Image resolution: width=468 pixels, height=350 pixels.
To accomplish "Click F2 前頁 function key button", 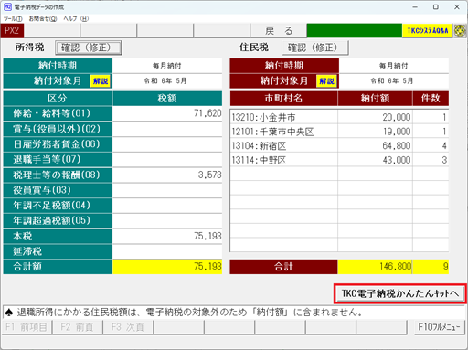I will click(77, 327).
